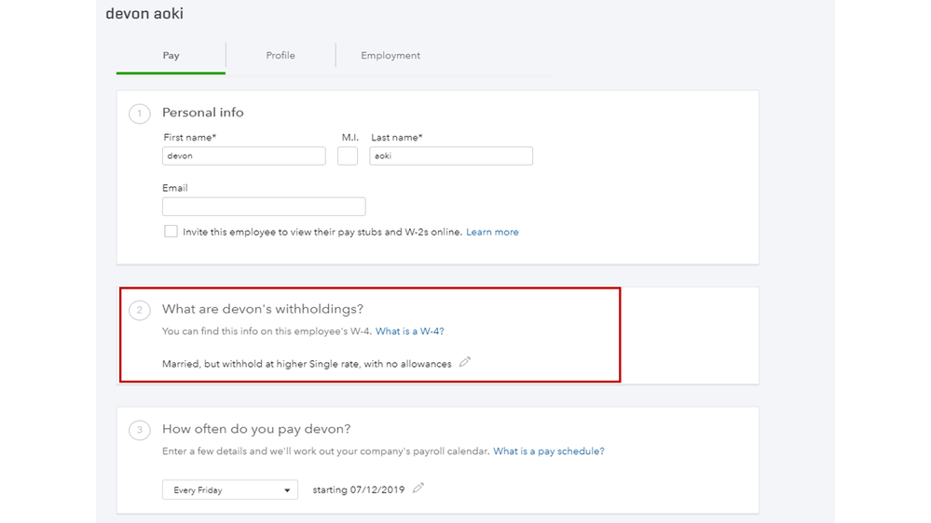Focus the M.I. input box
Viewport: 931px width, 523px height.
(x=348, y=156)
